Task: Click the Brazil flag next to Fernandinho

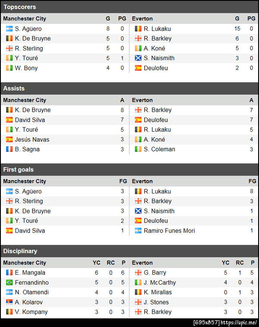Action: coord(9,283)
